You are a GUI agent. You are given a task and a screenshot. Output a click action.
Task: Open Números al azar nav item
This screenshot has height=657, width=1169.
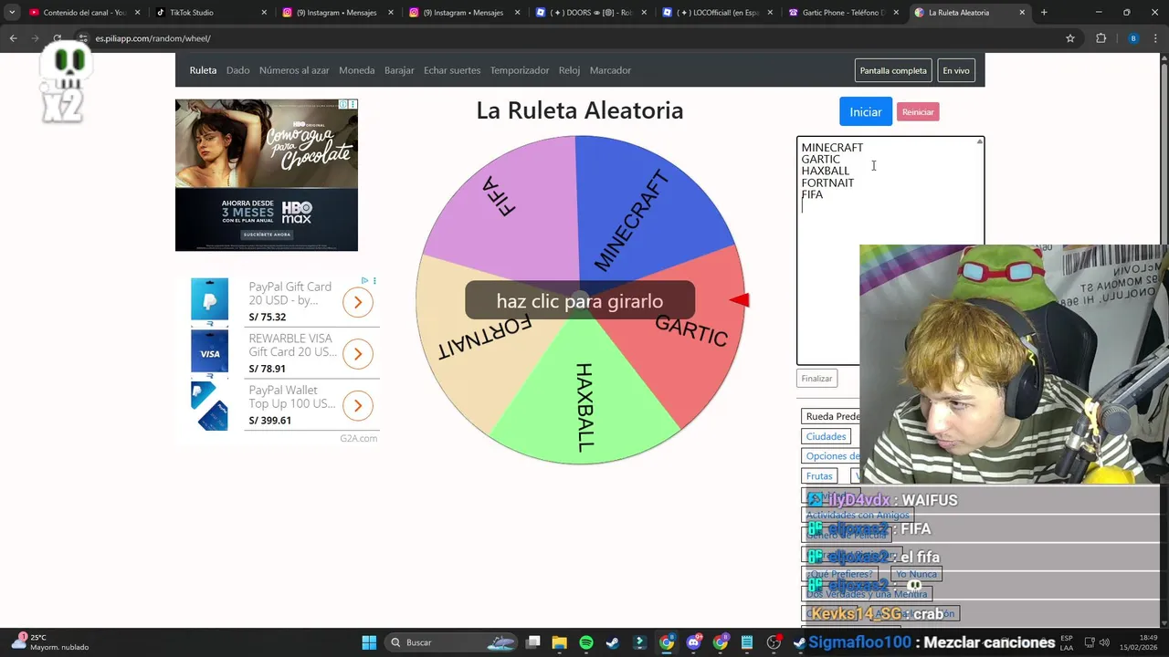pos(294,70)
